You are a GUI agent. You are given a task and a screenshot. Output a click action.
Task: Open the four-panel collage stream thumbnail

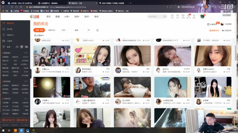tap(52, 56)
